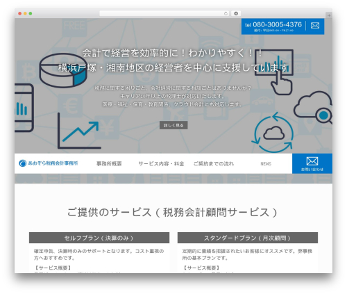Viewport: 347px width, 294px height.
Task: Click the line chart arrow illustration
Action: tap(79, 131)
